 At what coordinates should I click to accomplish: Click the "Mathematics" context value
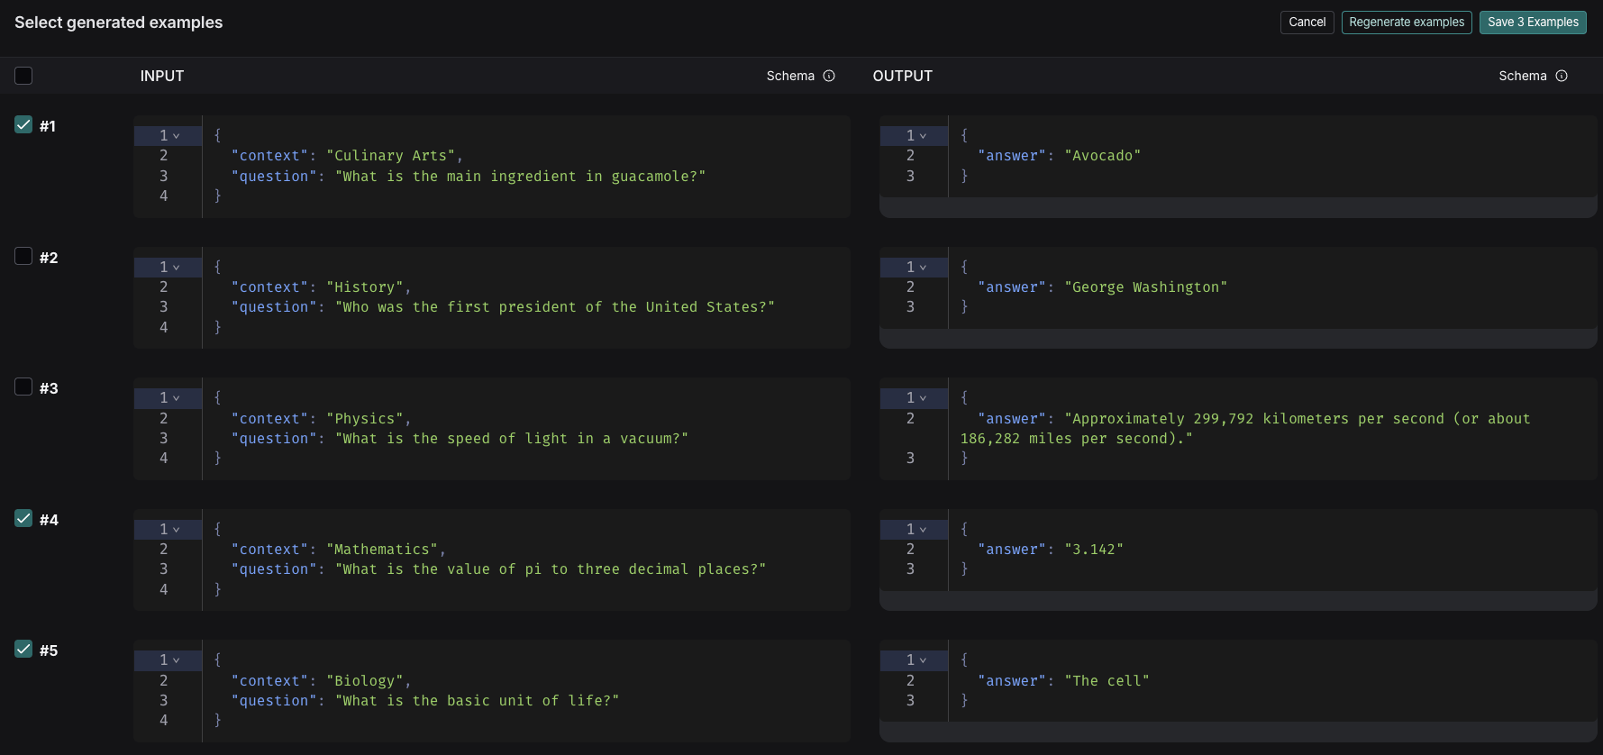382,550
